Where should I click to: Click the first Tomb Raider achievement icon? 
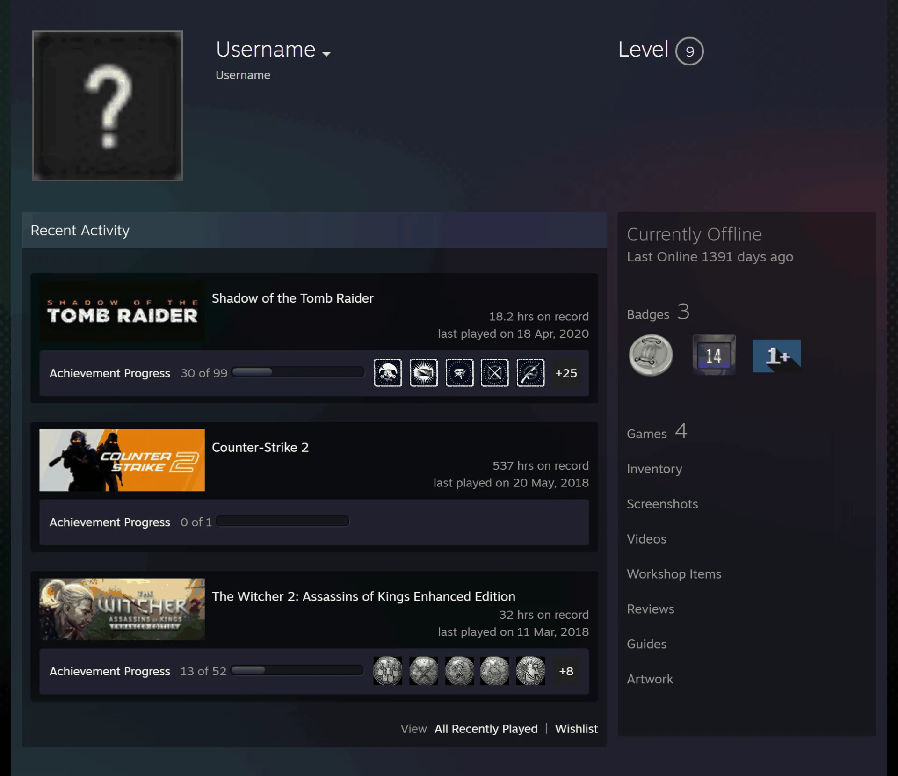tap(388, 373)
